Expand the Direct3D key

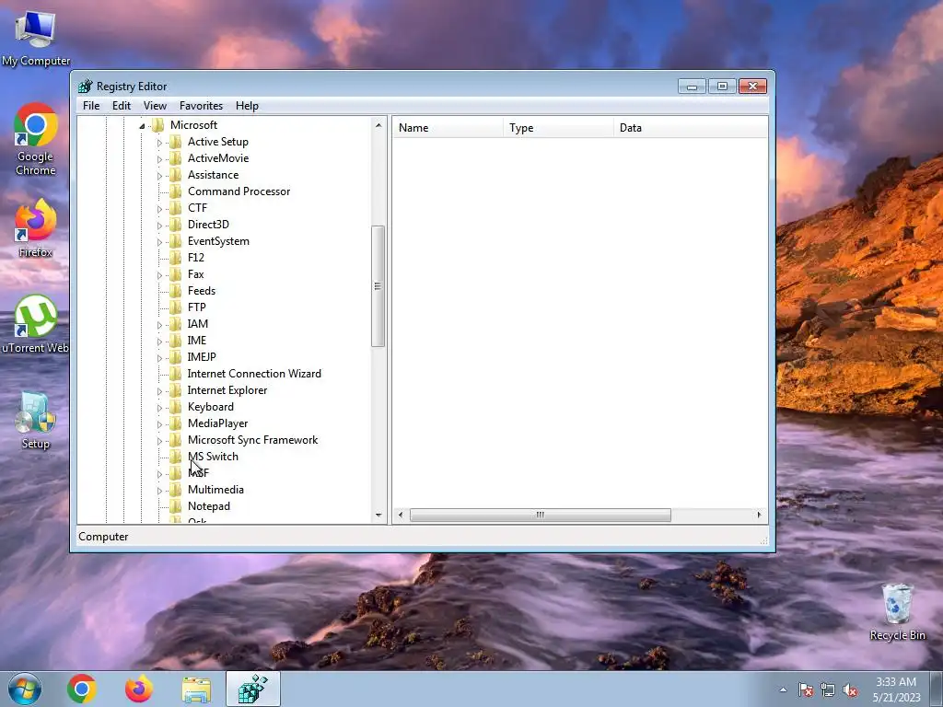159,226
